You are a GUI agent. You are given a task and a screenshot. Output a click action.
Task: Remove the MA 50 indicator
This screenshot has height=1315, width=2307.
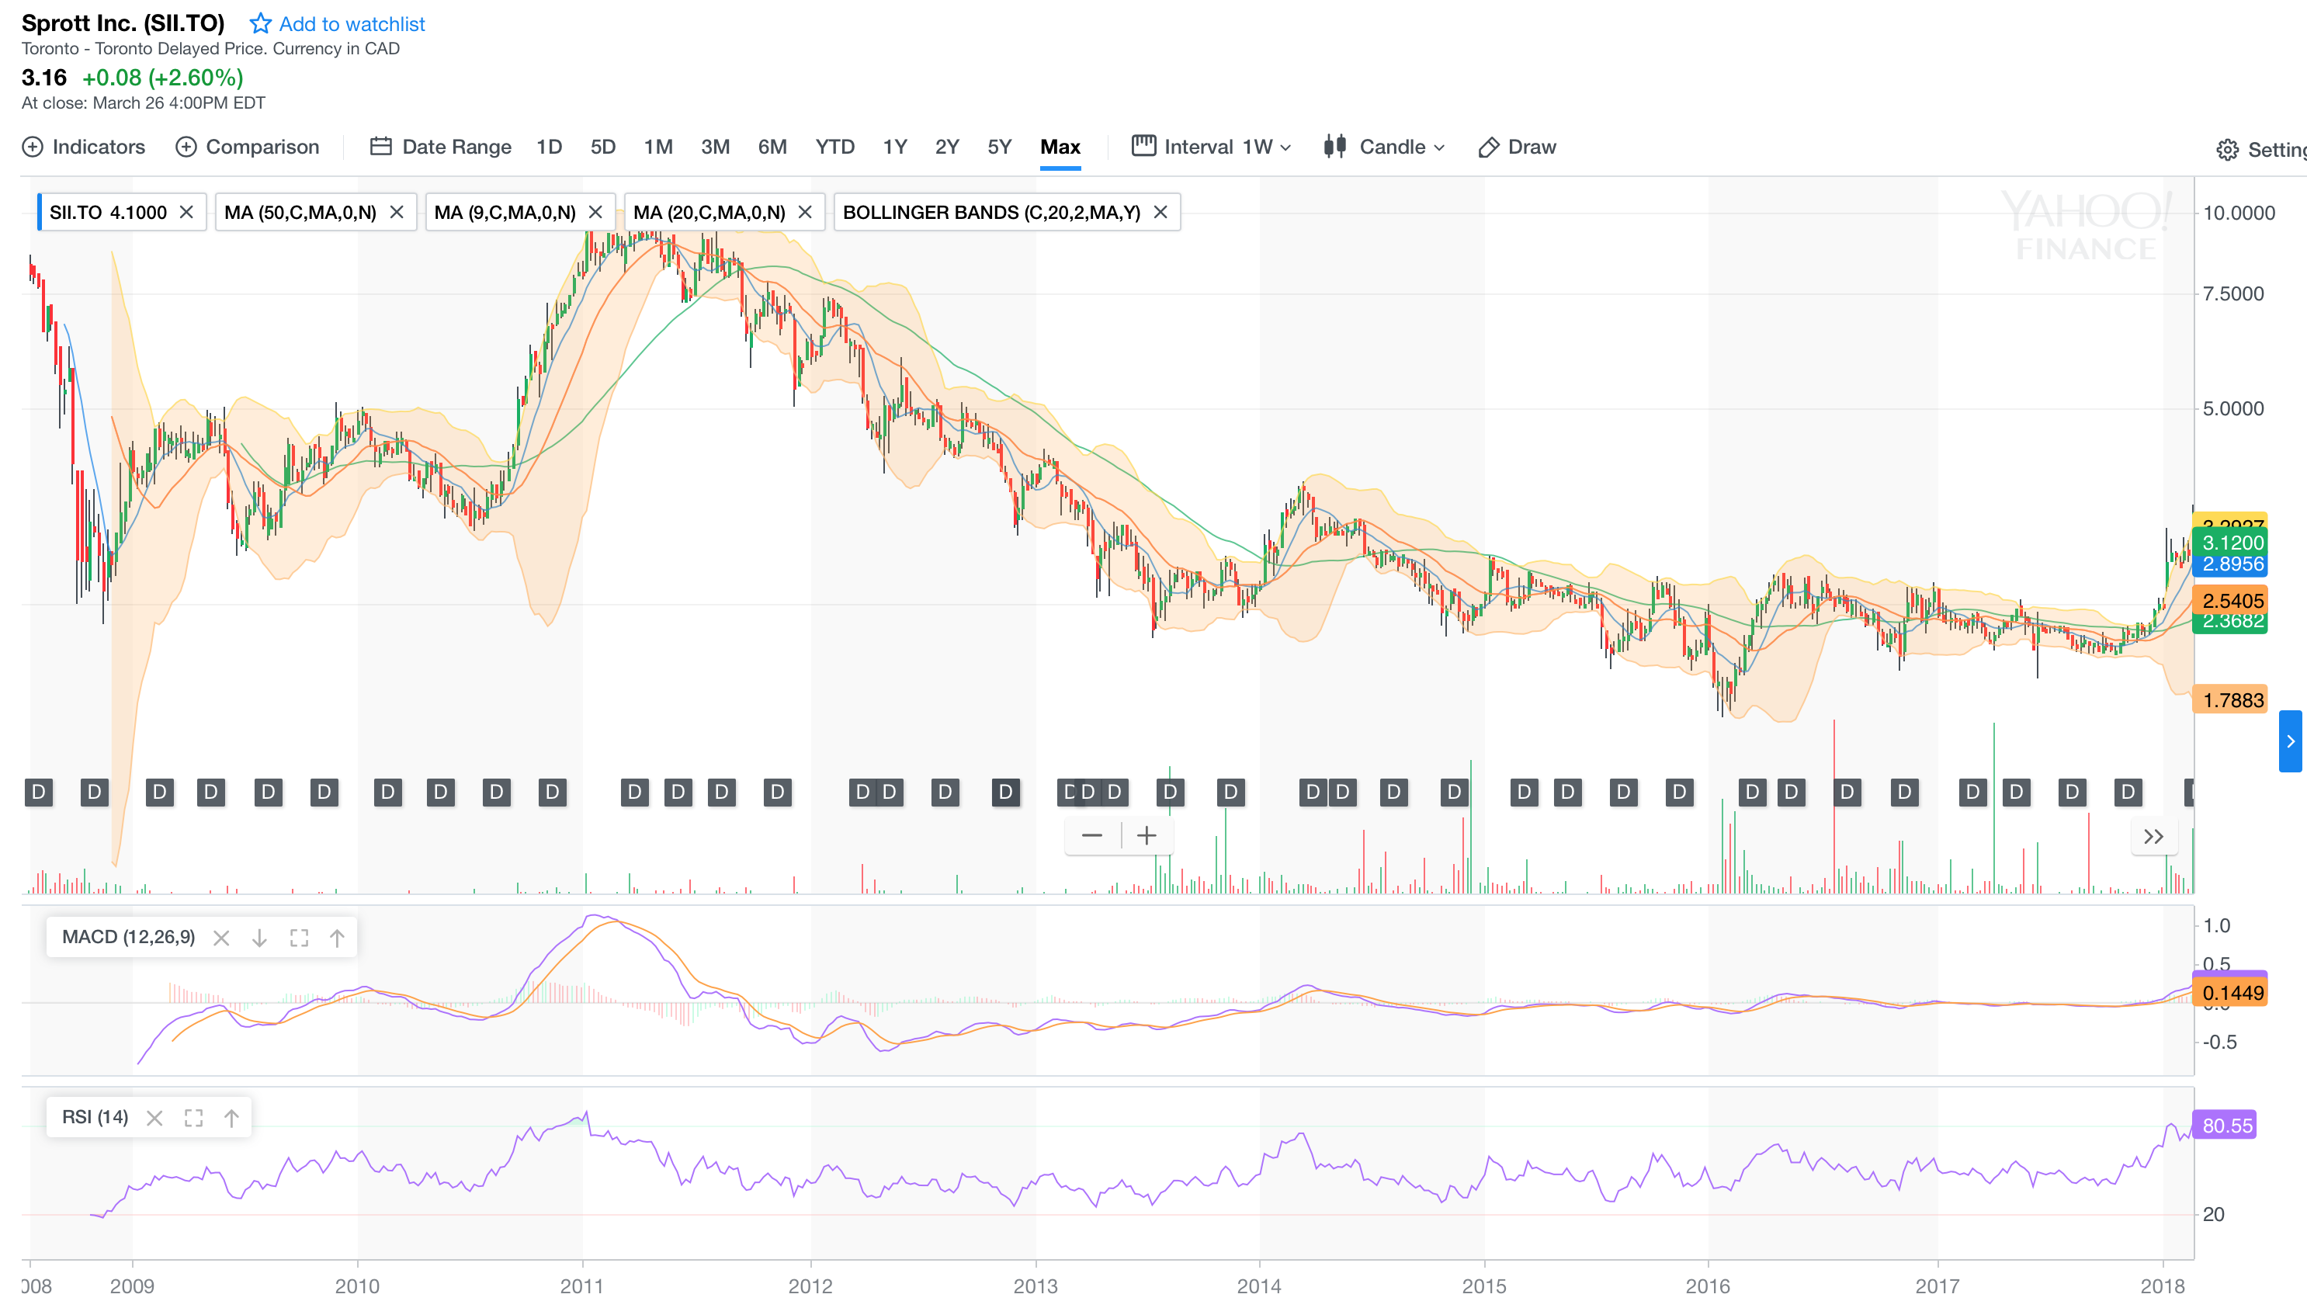pos(397,212)
